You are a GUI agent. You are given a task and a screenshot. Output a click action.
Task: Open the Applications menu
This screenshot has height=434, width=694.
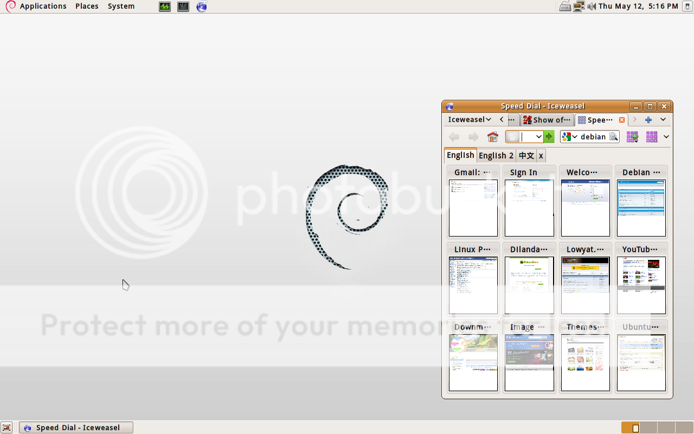pyautogui.click(x=43, y=7)
